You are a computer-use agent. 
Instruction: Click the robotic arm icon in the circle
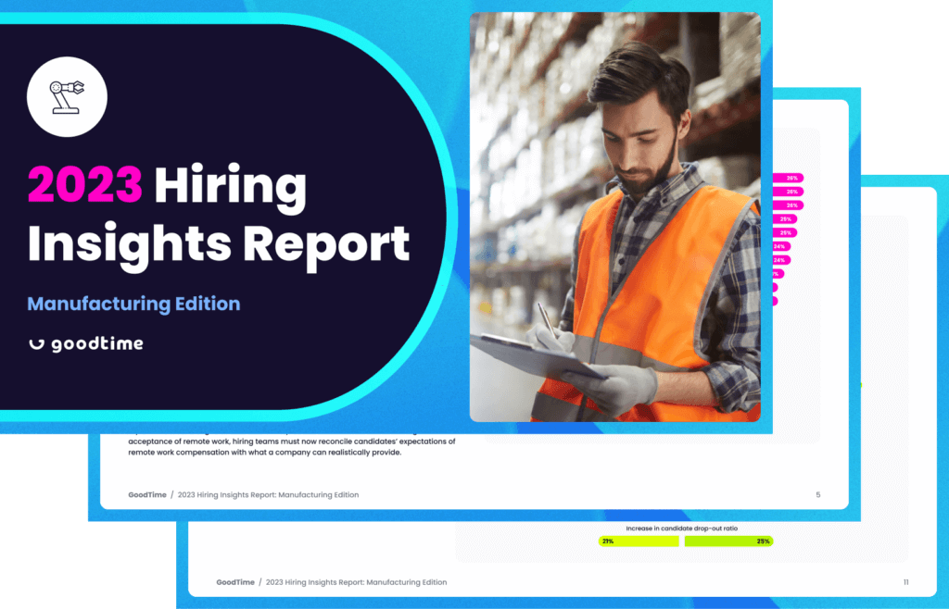[x=67, y=95]
